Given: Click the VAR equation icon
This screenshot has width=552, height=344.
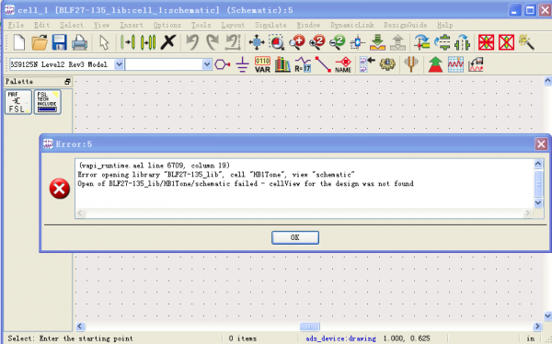Looking at the screenshot, I should click(262, 64).
